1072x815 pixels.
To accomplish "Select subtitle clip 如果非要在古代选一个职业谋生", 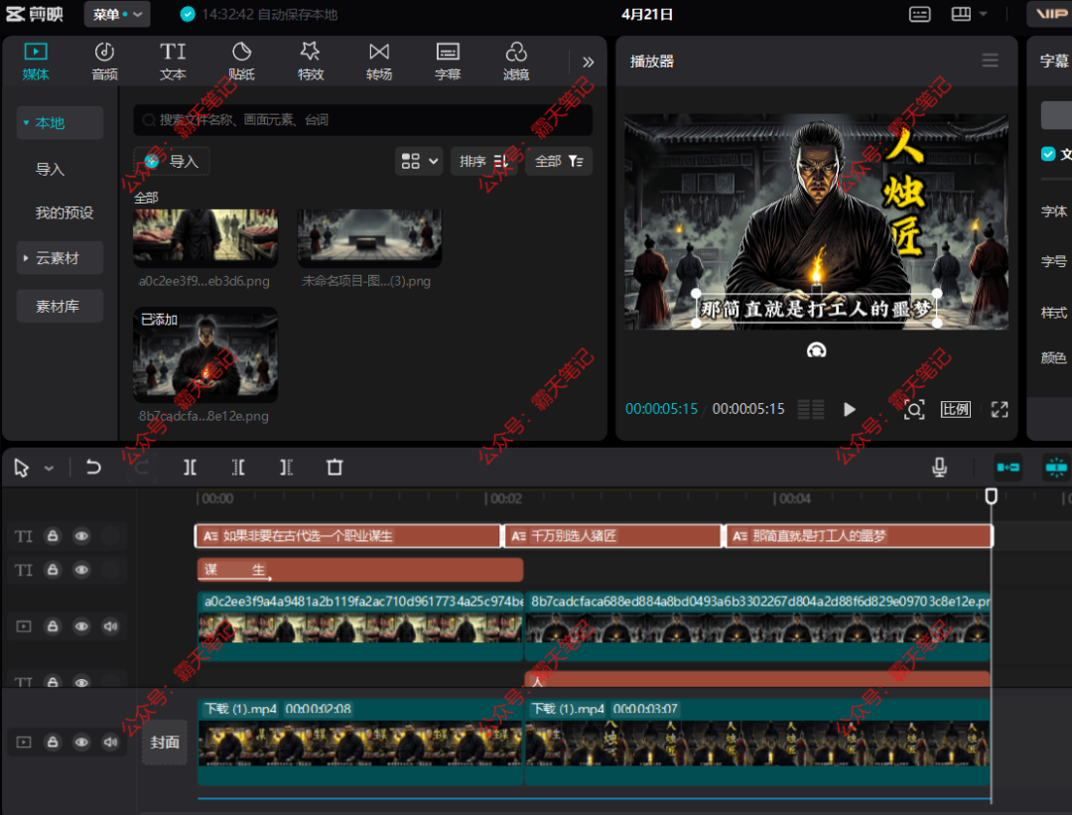I will [348, 536].
